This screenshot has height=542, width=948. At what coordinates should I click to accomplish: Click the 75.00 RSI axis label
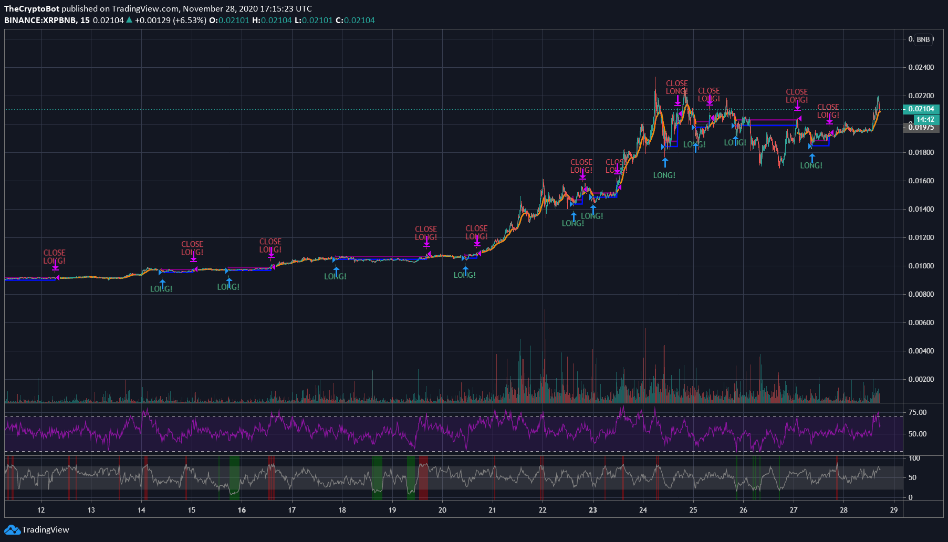coord(918,412)
